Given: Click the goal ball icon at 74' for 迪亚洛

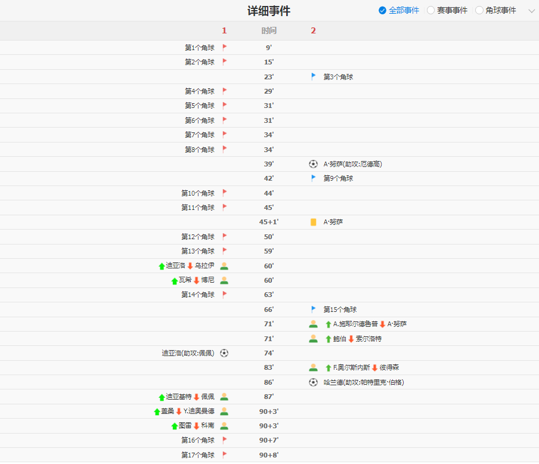Looking at the screenshot, I should tap(224, 353).
